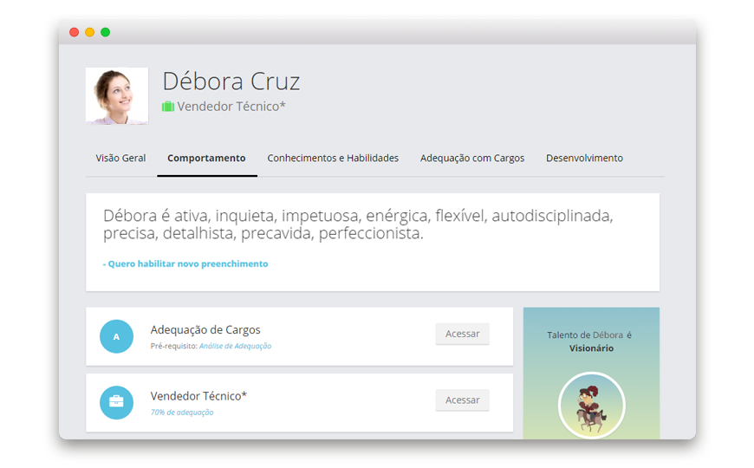Open the Visão Geral tab
Screen dimensions: 754x468
120,158
